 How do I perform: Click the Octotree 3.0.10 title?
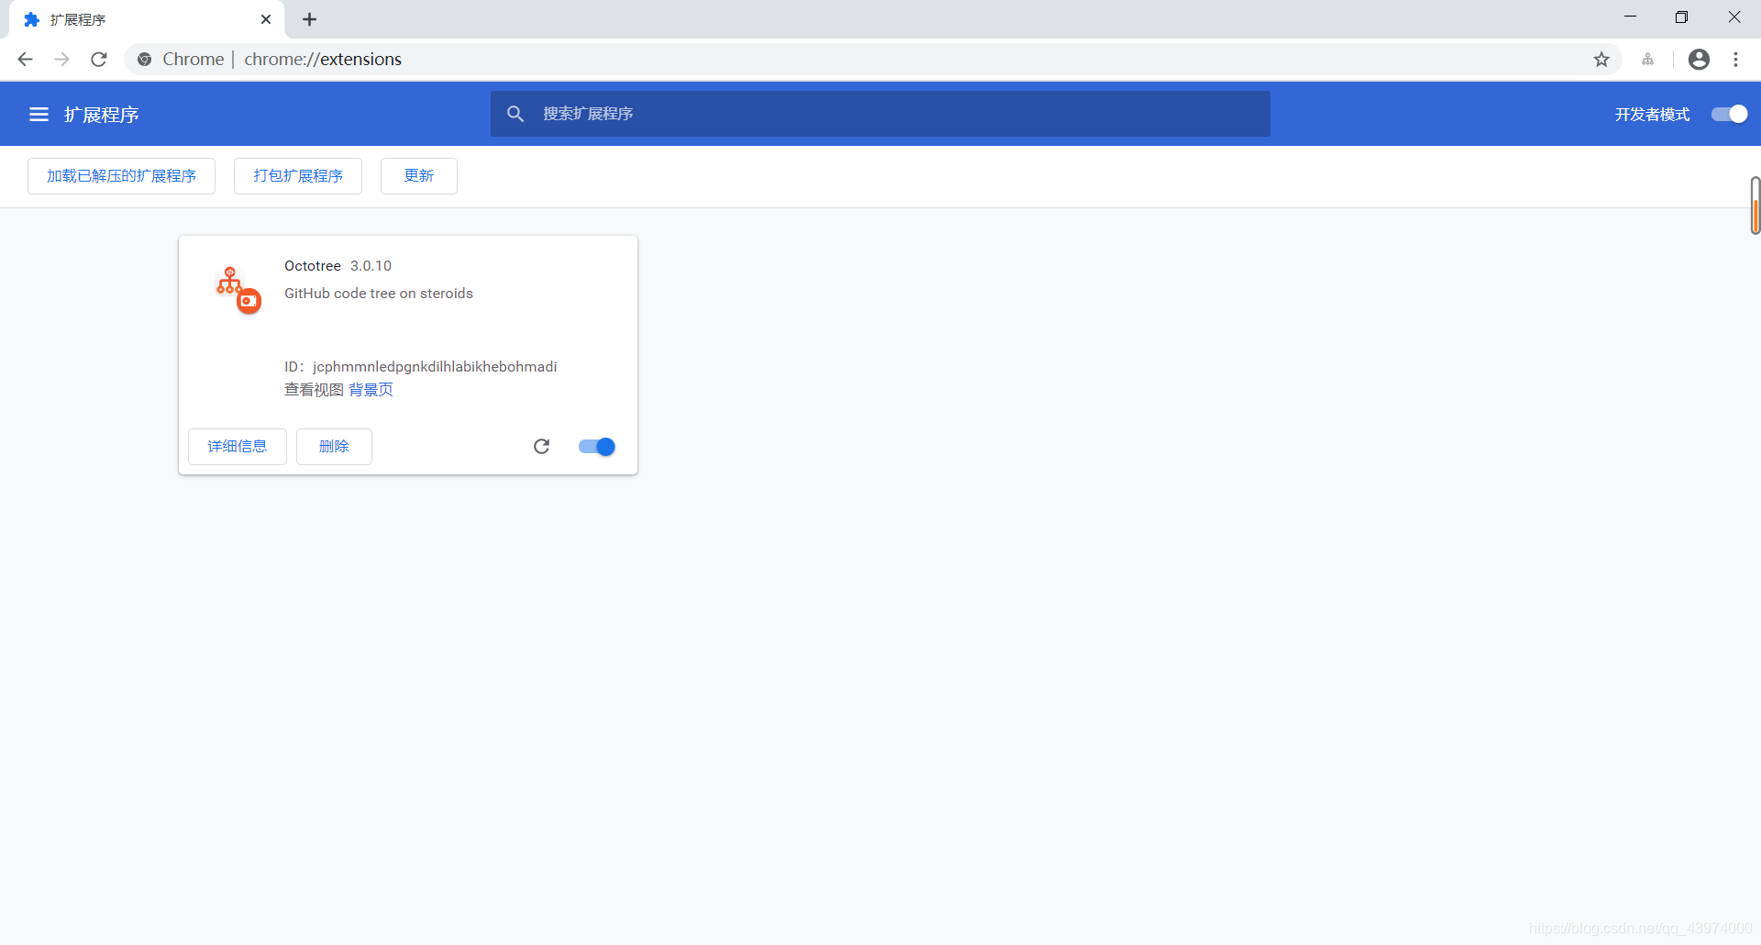click(x=338, y=266)
